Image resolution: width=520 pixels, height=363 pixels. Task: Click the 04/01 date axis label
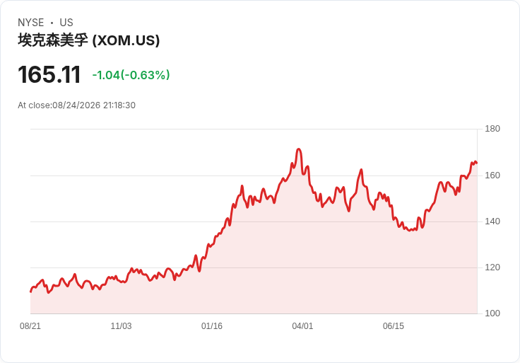point(302,326)
